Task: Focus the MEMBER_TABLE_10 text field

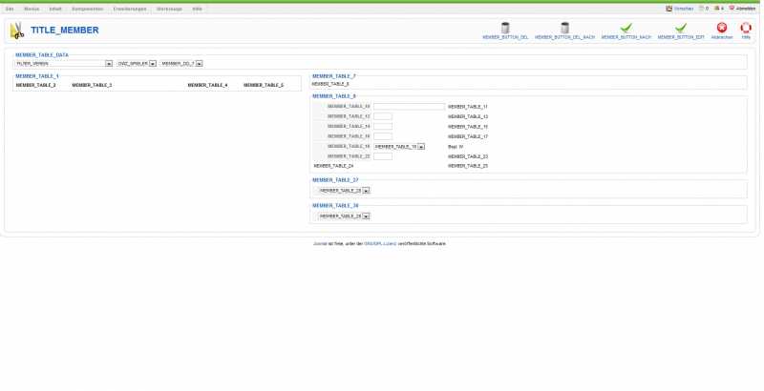Action: (409, 107)
